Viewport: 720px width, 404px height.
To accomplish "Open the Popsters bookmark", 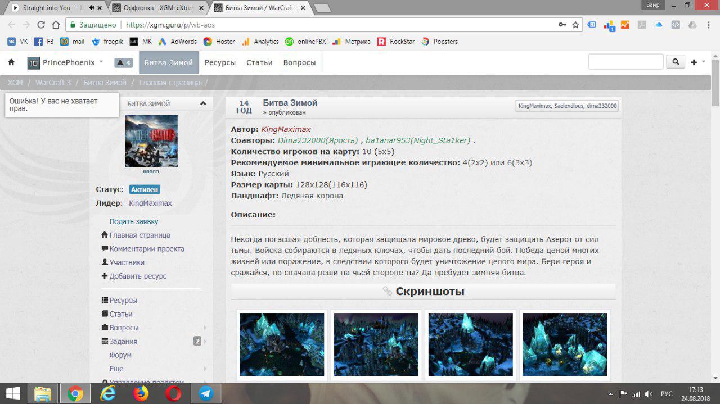I will pos(439,42).
